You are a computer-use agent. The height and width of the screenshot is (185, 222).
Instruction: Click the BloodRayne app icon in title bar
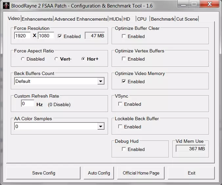pos(6,6)
